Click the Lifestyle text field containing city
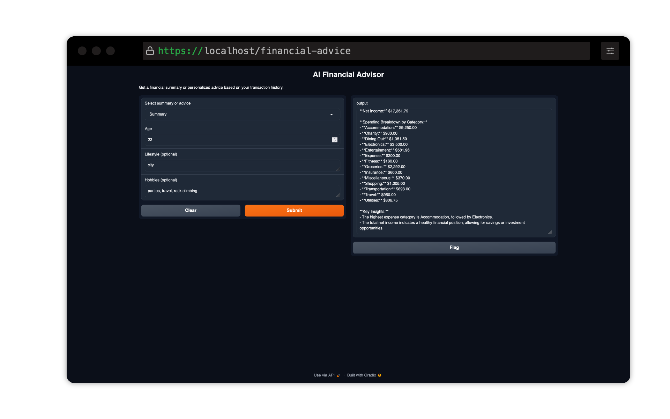 pos(242,165)
